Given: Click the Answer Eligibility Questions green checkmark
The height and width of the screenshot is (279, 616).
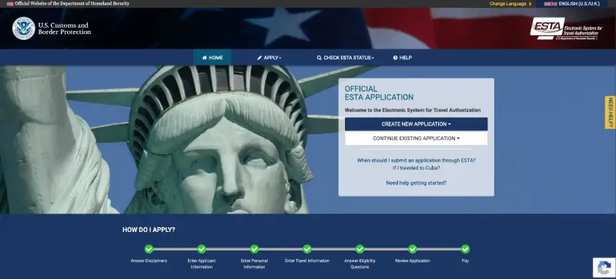Looking at the screenshot, I should point(360,249).
